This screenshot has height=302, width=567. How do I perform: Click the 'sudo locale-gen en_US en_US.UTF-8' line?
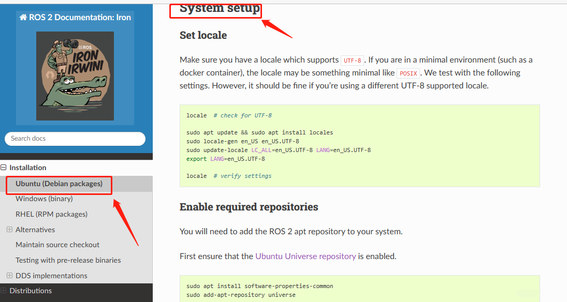[x=243, y=141]
